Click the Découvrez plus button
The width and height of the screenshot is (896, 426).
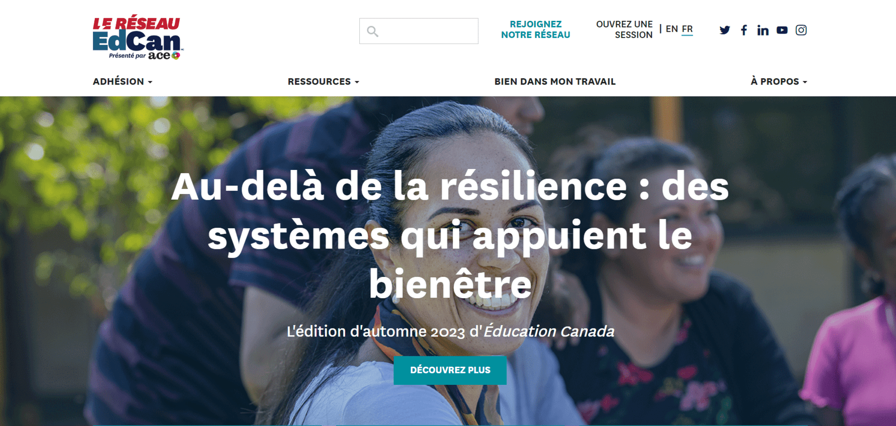pyautogui.click(x=450, y=370)
